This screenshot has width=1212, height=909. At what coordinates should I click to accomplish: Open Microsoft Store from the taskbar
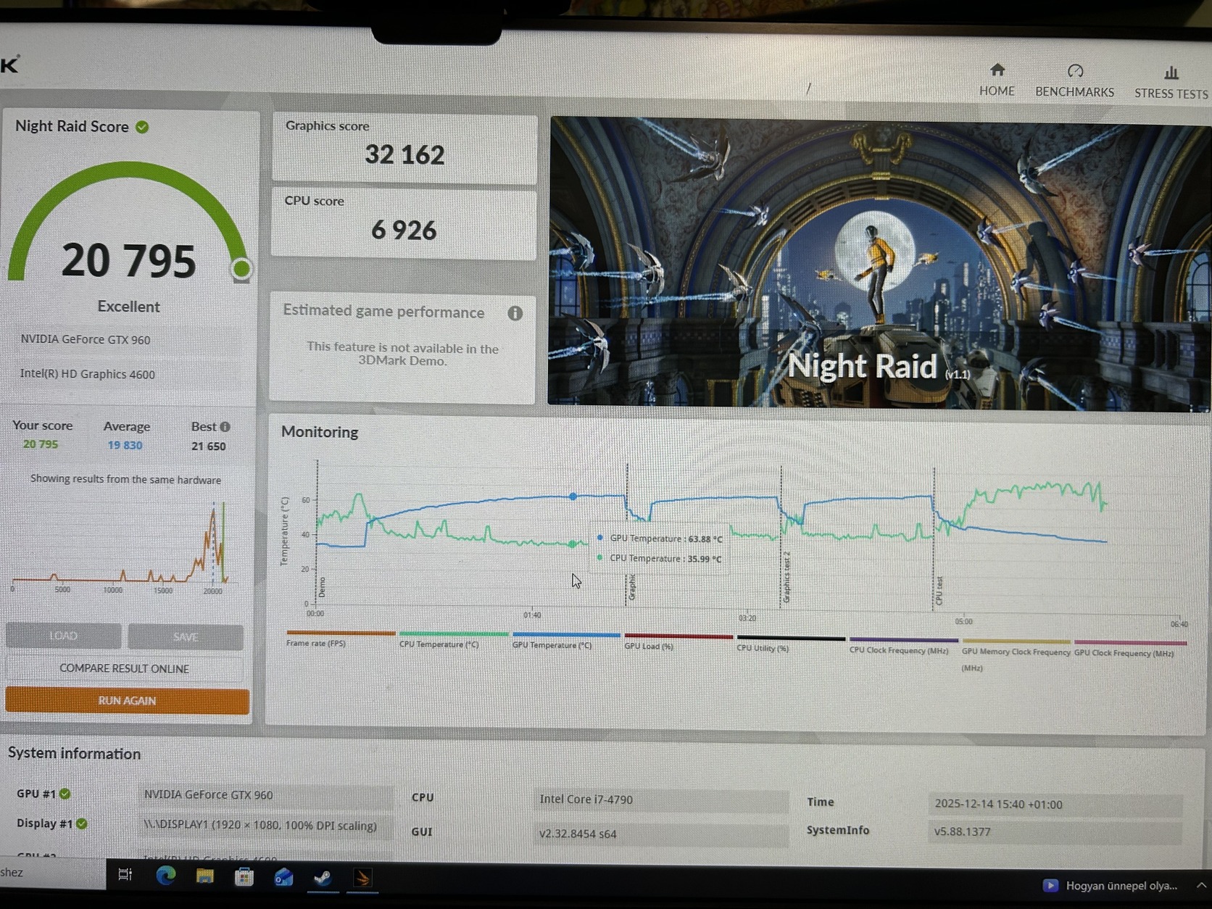click(x=244, y=877)
